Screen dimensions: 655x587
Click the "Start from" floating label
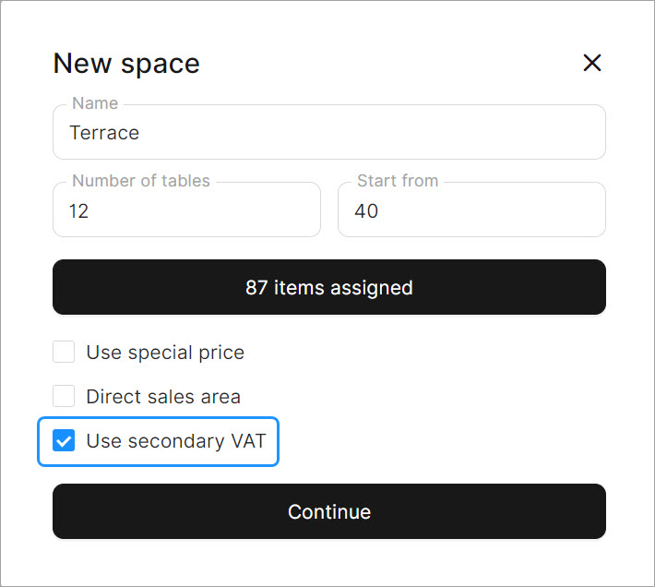(398, 181)
